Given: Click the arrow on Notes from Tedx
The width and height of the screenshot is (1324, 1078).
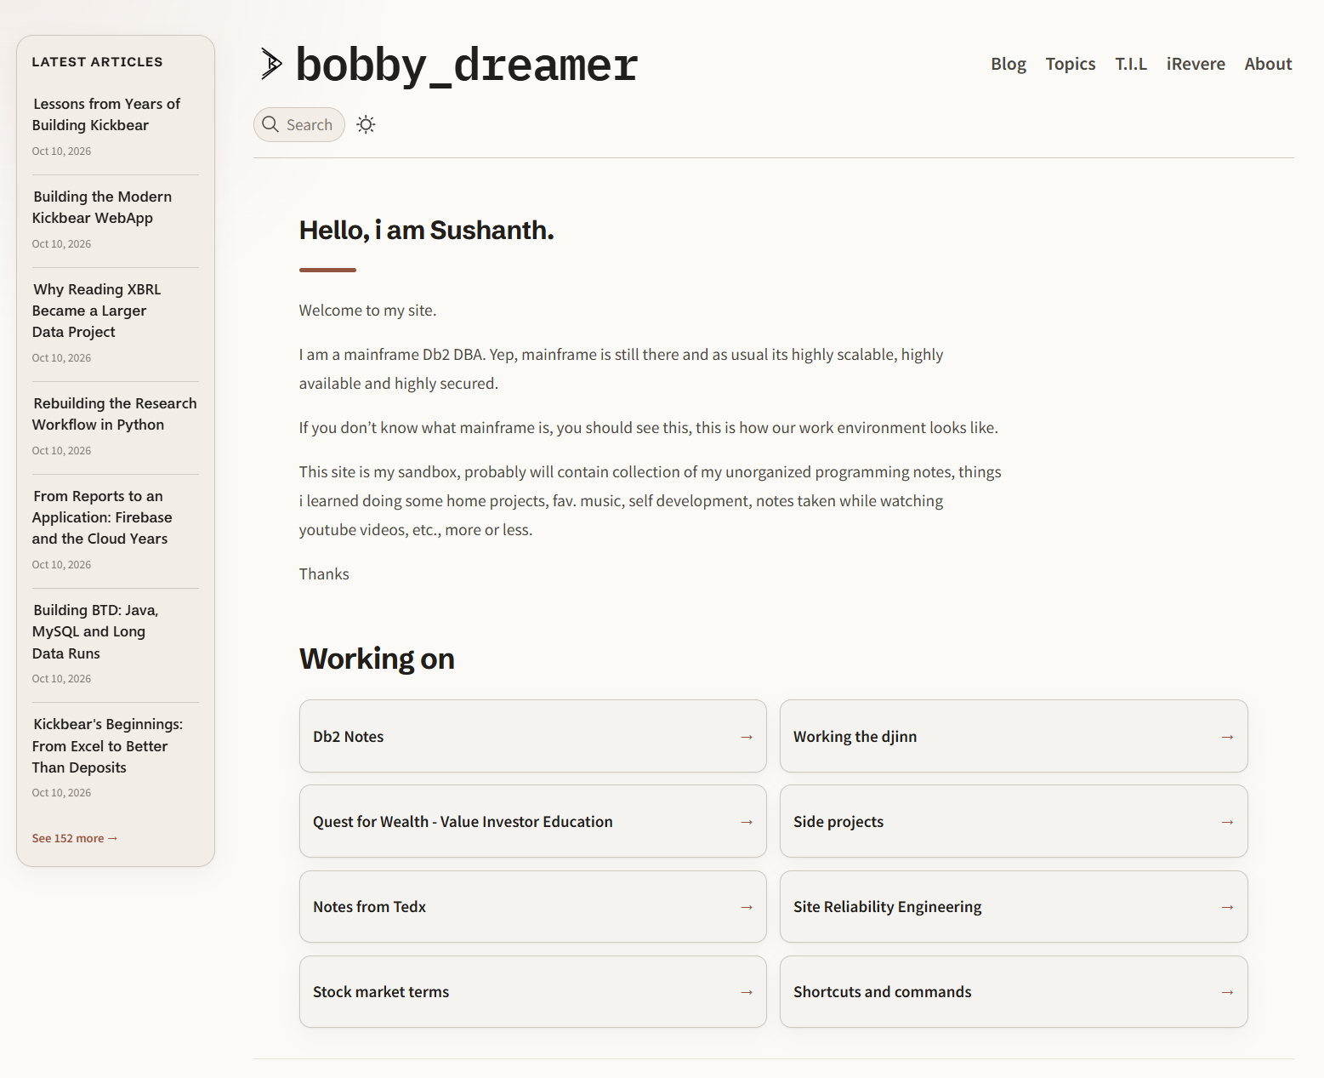Looking at the screenshot, I should coord(747,907).
